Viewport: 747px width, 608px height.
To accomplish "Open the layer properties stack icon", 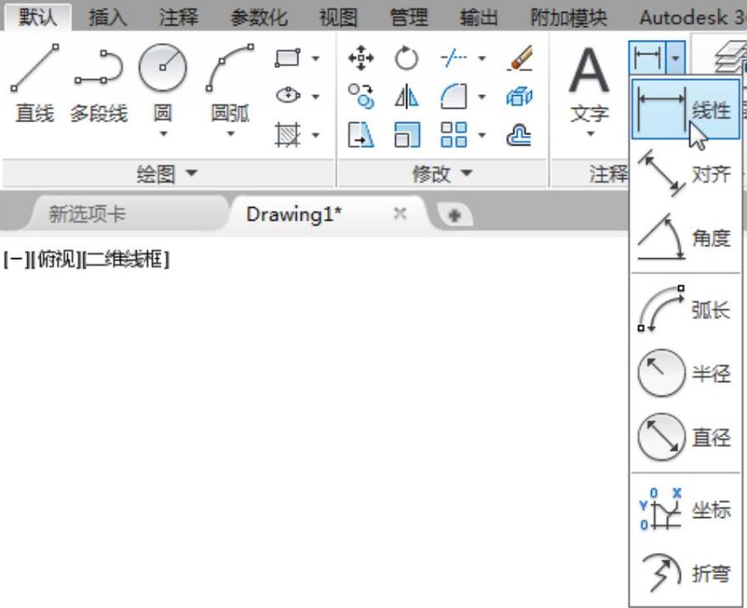I will coord(732,56).
